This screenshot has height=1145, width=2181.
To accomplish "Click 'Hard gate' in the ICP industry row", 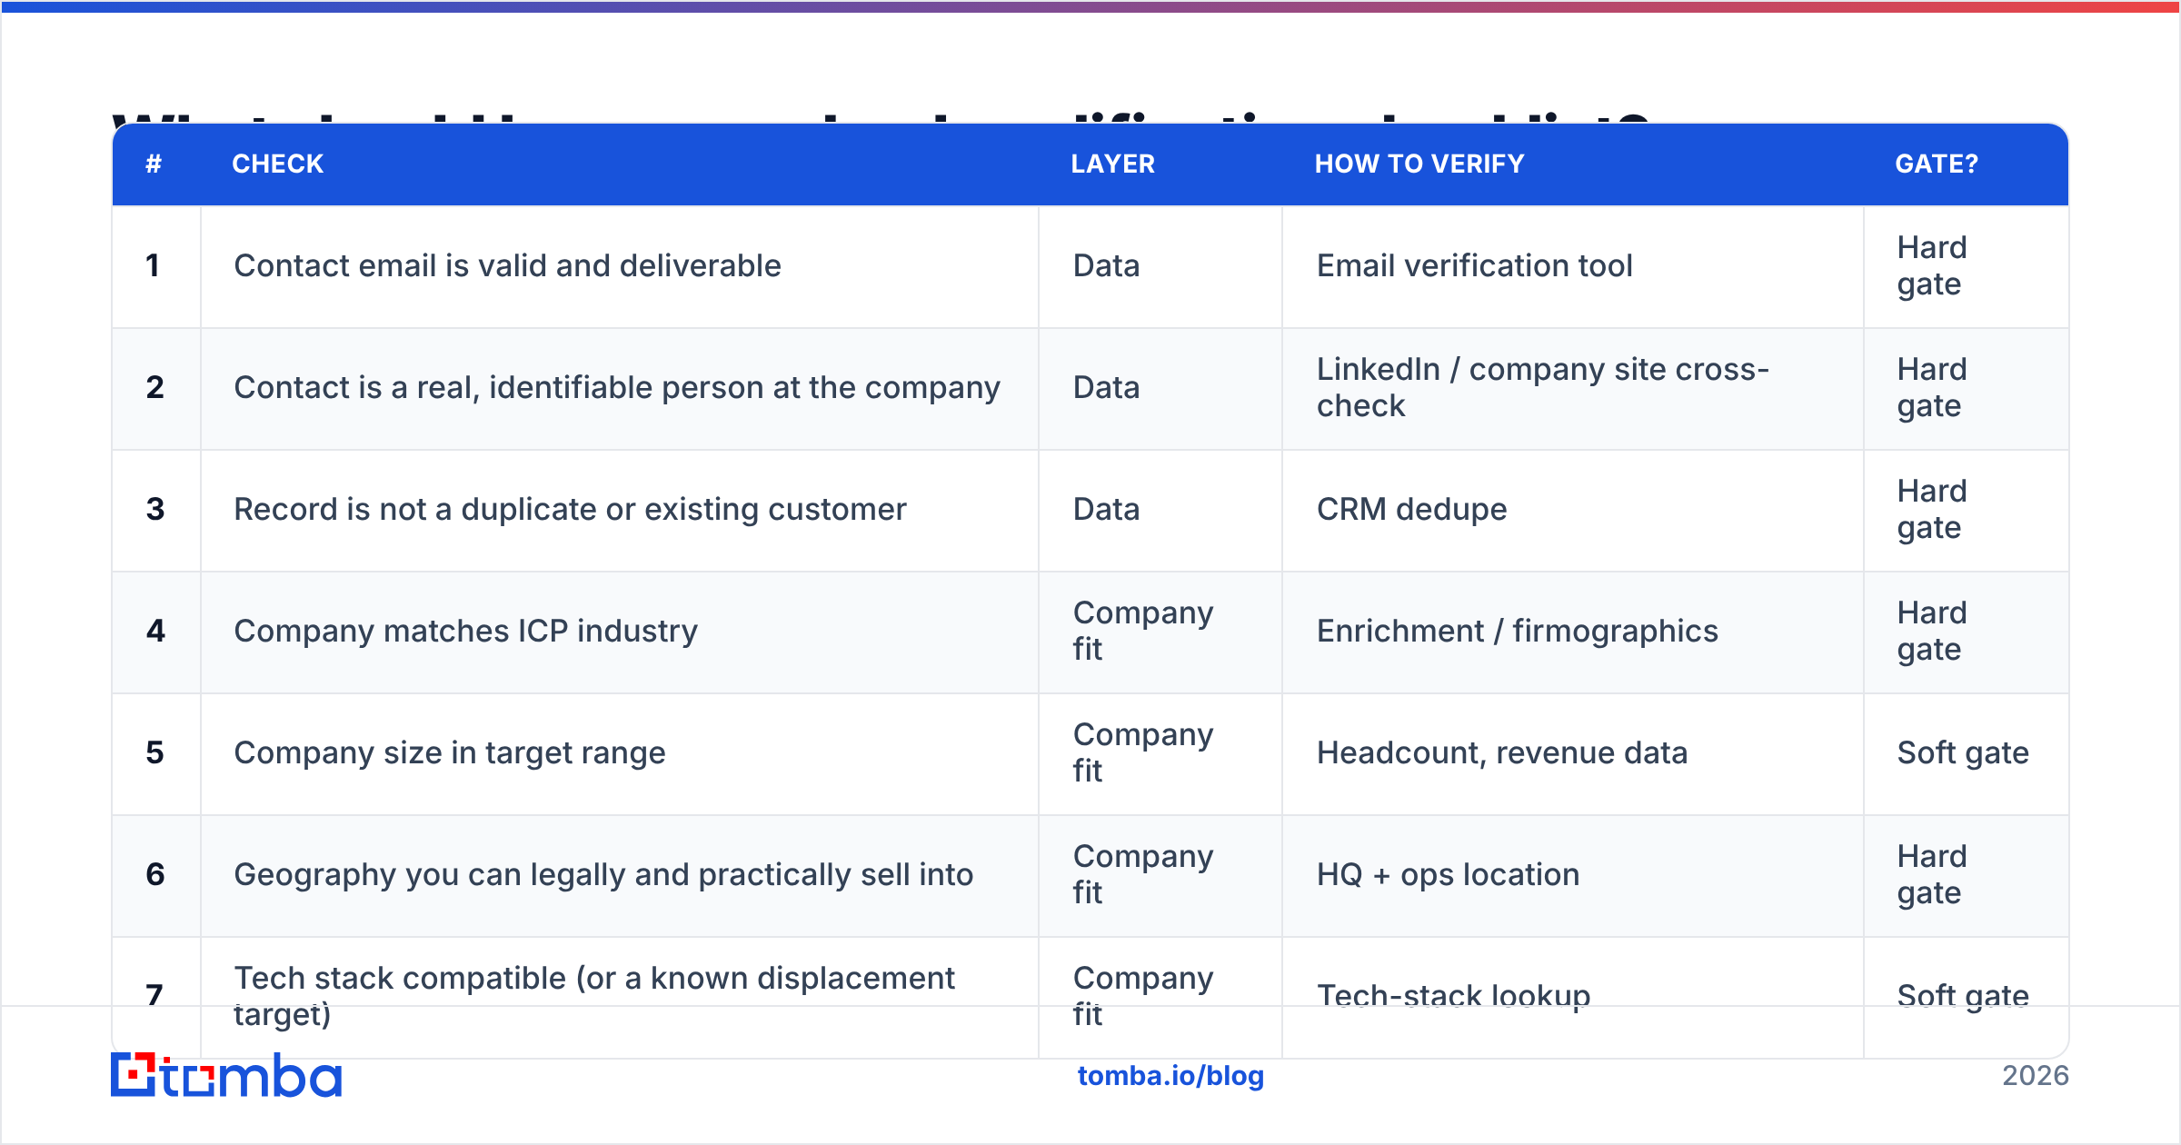I will pyautogui.click(x=1932, y=632).
